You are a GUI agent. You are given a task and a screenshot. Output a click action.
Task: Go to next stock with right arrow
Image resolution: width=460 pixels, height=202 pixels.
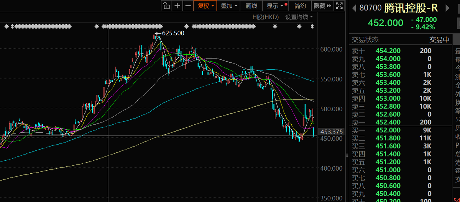(x=447, y=8)
